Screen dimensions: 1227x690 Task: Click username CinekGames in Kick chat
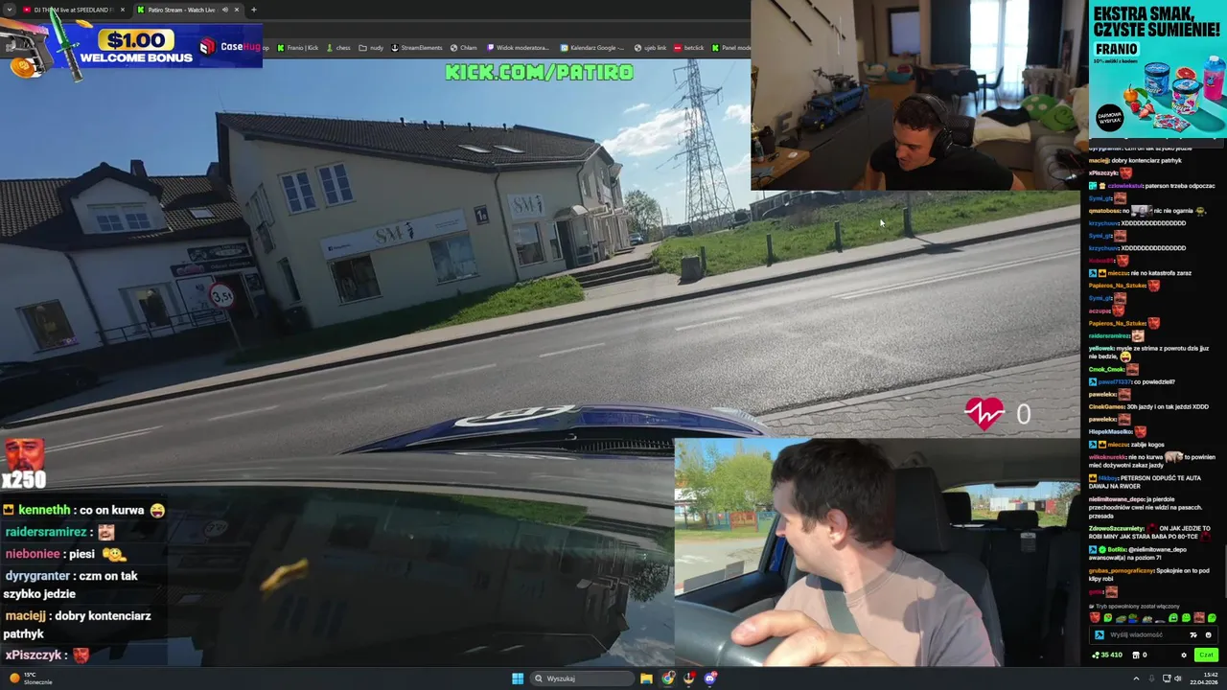coord(1108,406)
